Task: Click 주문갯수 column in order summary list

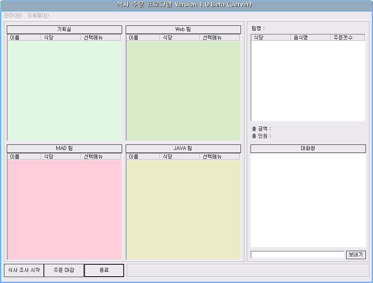Action: pos(348,37)
